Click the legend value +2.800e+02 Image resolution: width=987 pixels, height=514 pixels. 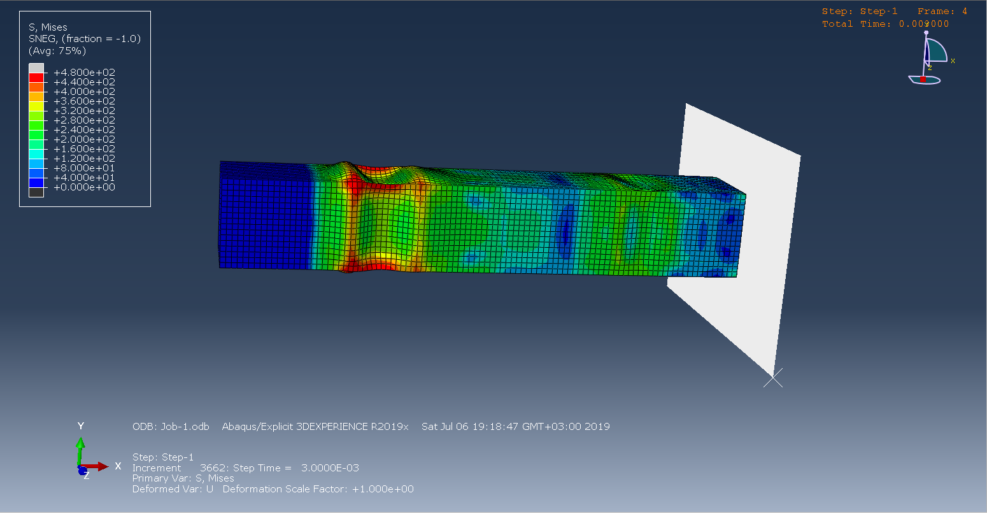click(84, 120)
